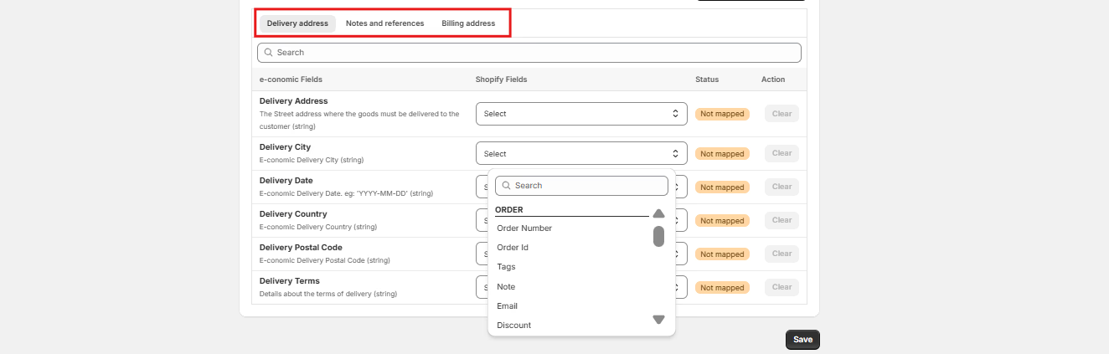This screenshot has width=1109, height=354.
Task: Focus the main fields search box
Action: pos(536,53)
